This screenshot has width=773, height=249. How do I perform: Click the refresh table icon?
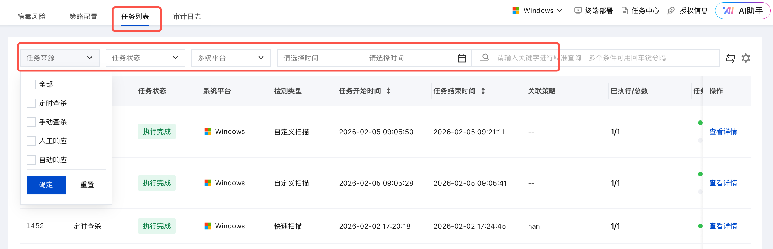click(730, 58)
